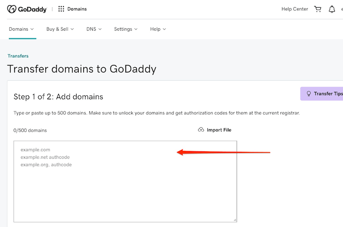
Task: Open the Settings menu in navigation bar
Action: (x=126, y=29)
